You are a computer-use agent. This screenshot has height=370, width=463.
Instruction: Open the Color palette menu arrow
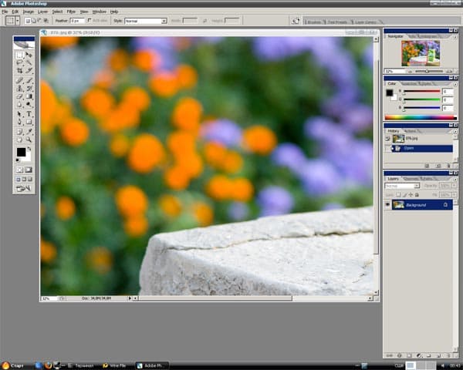coord(455,84)
